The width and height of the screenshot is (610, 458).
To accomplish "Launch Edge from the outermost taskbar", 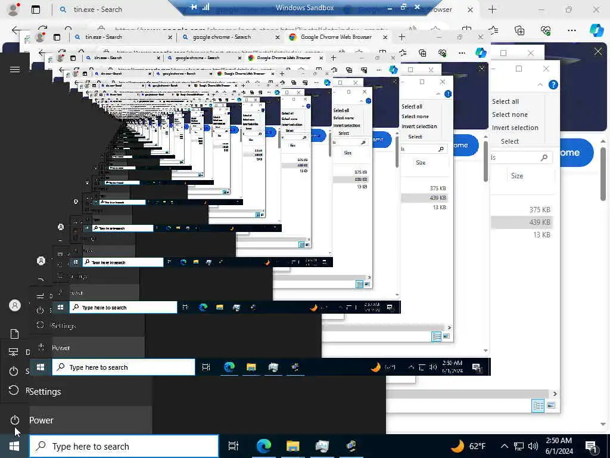I will point(263,446).
